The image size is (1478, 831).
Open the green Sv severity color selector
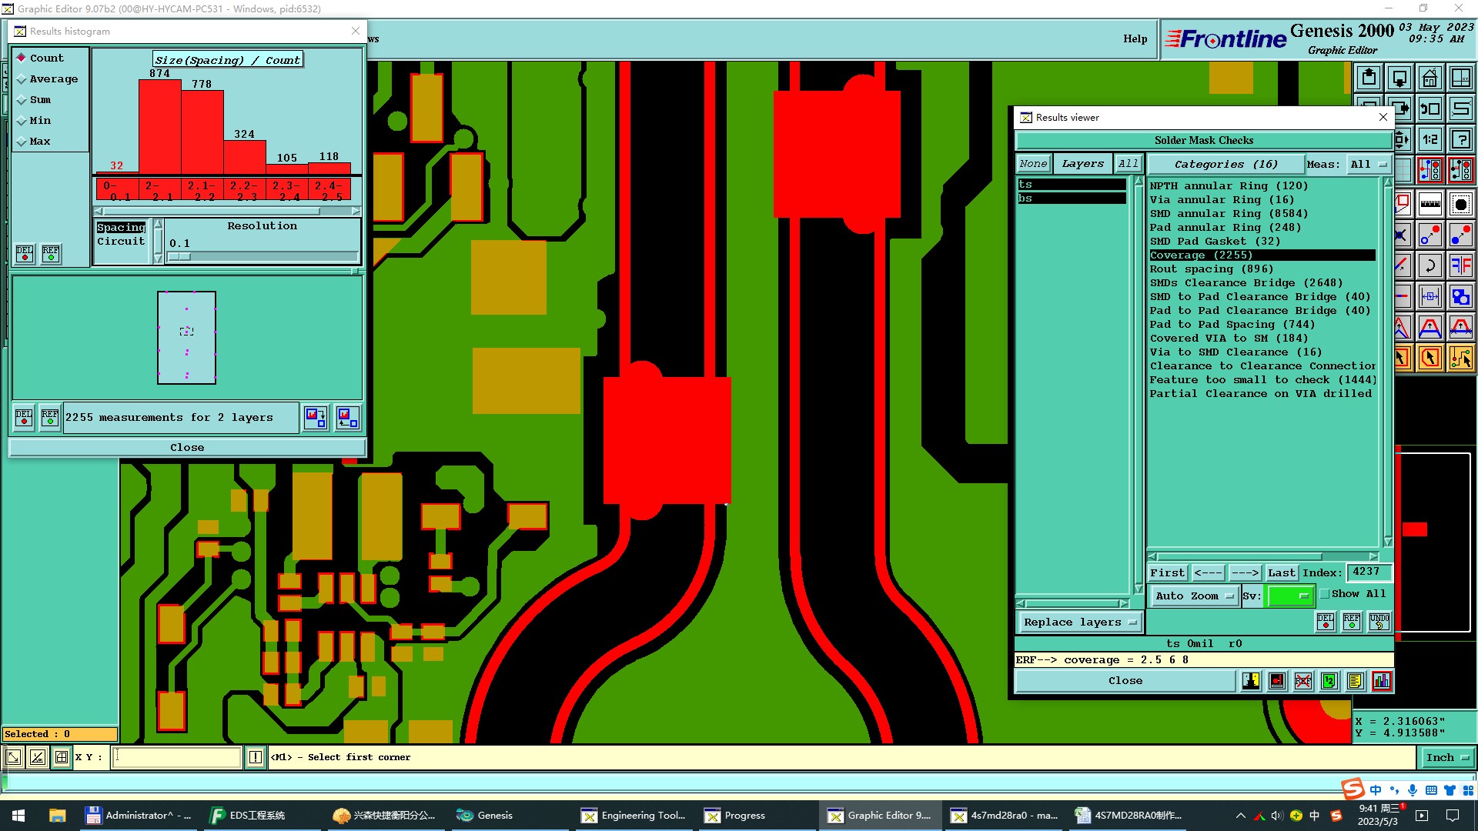coord(1289,596)
